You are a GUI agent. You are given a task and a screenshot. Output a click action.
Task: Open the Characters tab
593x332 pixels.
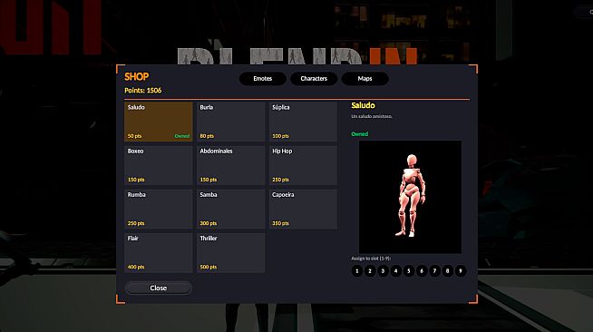coord(314,79)
